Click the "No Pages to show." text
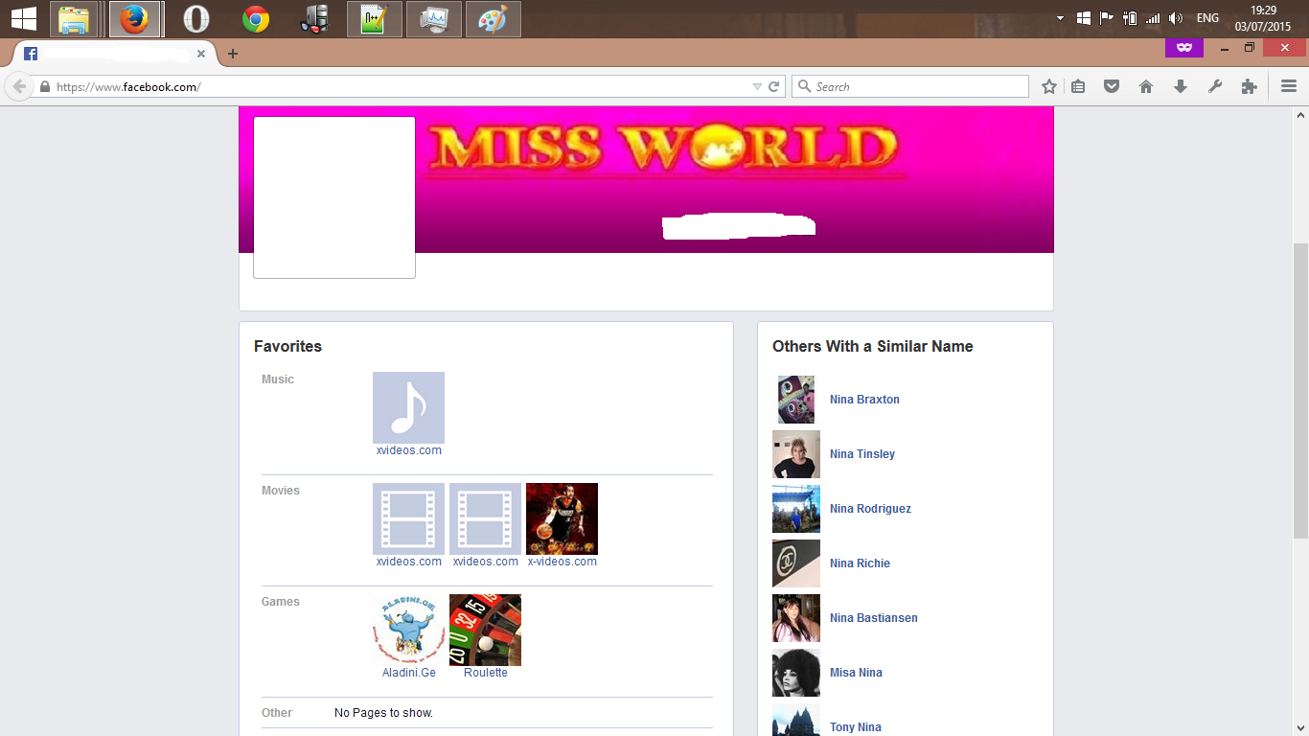Screen dimensions: 1309x736 pos(383,713)
